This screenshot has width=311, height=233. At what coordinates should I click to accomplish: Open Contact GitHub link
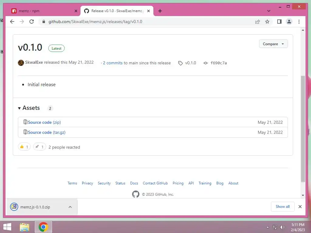pyautogui.click(x=155, y=183)
